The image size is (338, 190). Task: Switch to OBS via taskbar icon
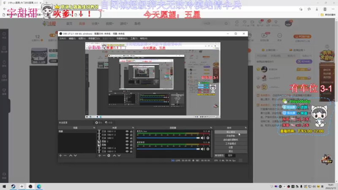coord(30,186)
